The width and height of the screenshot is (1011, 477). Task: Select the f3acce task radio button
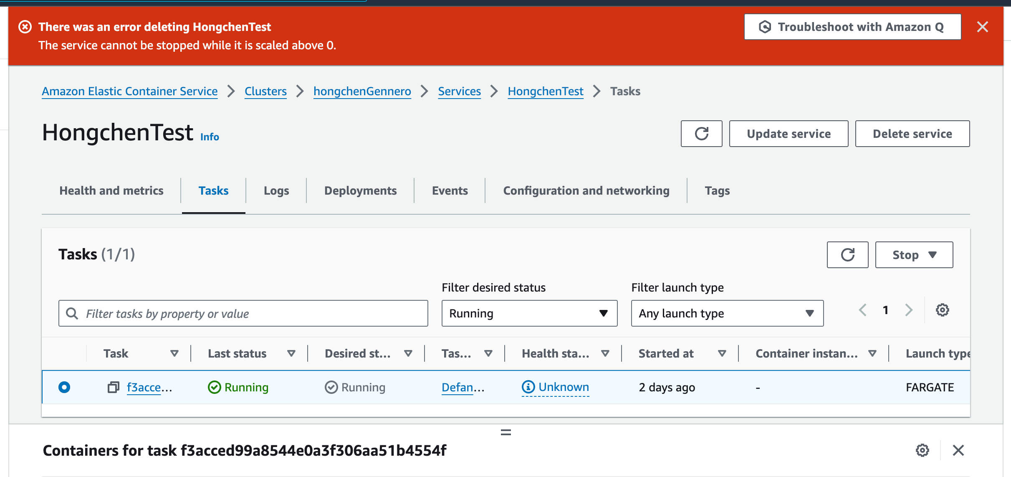coord(64,387)
